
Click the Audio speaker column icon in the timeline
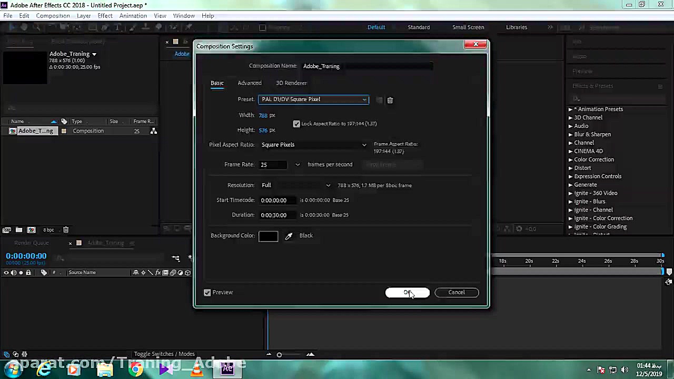click(14, 273)
